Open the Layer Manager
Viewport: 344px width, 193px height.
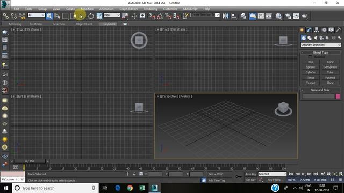point(243,16)
